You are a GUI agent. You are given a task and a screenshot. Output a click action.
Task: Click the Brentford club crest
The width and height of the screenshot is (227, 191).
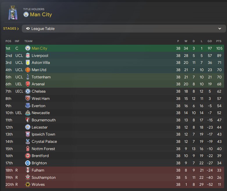click(28, 156)
